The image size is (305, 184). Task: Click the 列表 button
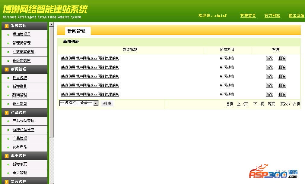[107, 103]
